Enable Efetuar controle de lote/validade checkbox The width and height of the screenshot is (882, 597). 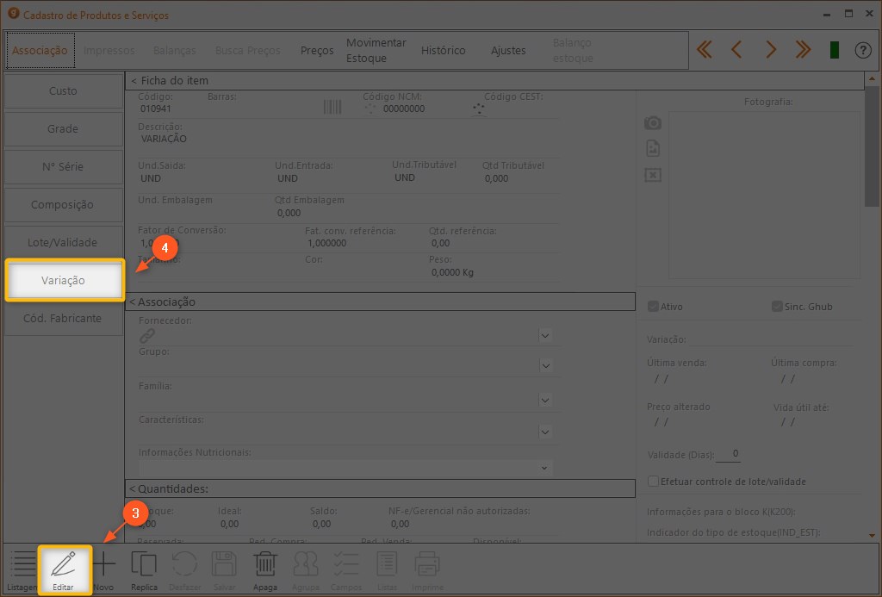[653, 482]
